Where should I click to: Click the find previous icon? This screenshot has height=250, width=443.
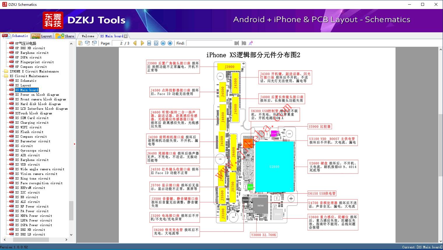(x=236, y=43)
